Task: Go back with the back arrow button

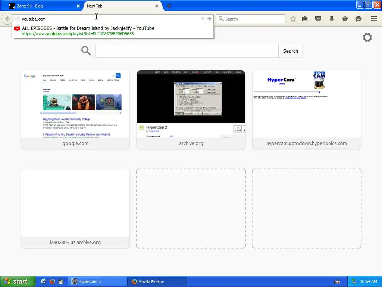Action: point(7,19)
